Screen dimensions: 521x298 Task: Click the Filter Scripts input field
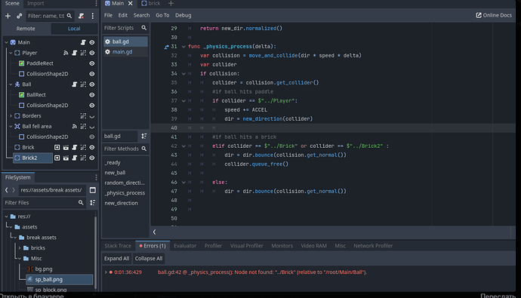pos(122,28)
